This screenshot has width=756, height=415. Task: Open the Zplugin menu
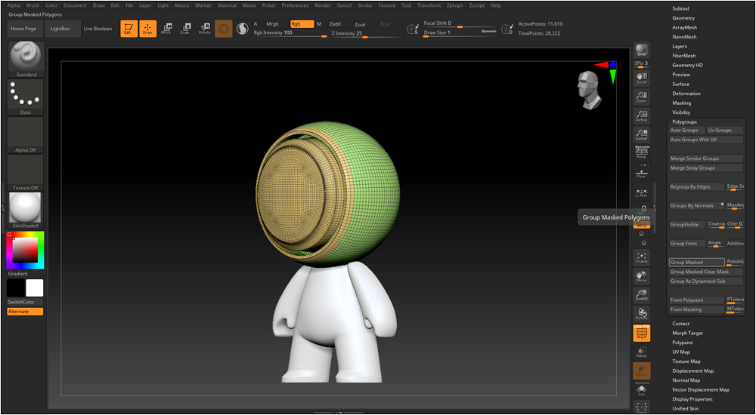pyautogui.click(x=455, y=5)
